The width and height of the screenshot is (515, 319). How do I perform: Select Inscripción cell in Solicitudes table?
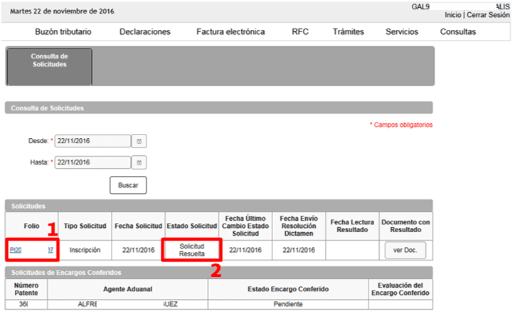(85, 250)
